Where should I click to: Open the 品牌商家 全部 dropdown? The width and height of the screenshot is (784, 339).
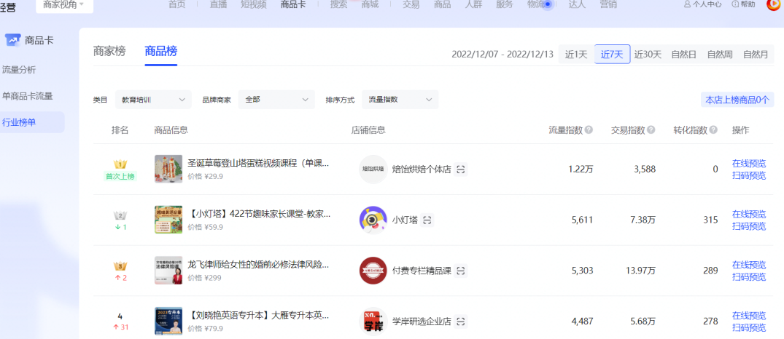click(276, 99)
